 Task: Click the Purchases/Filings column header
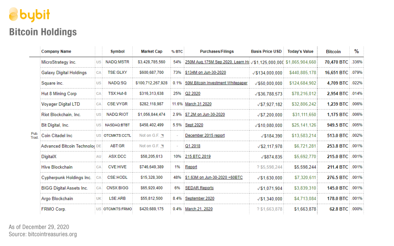pyautogui.click(x=217, y=52)
